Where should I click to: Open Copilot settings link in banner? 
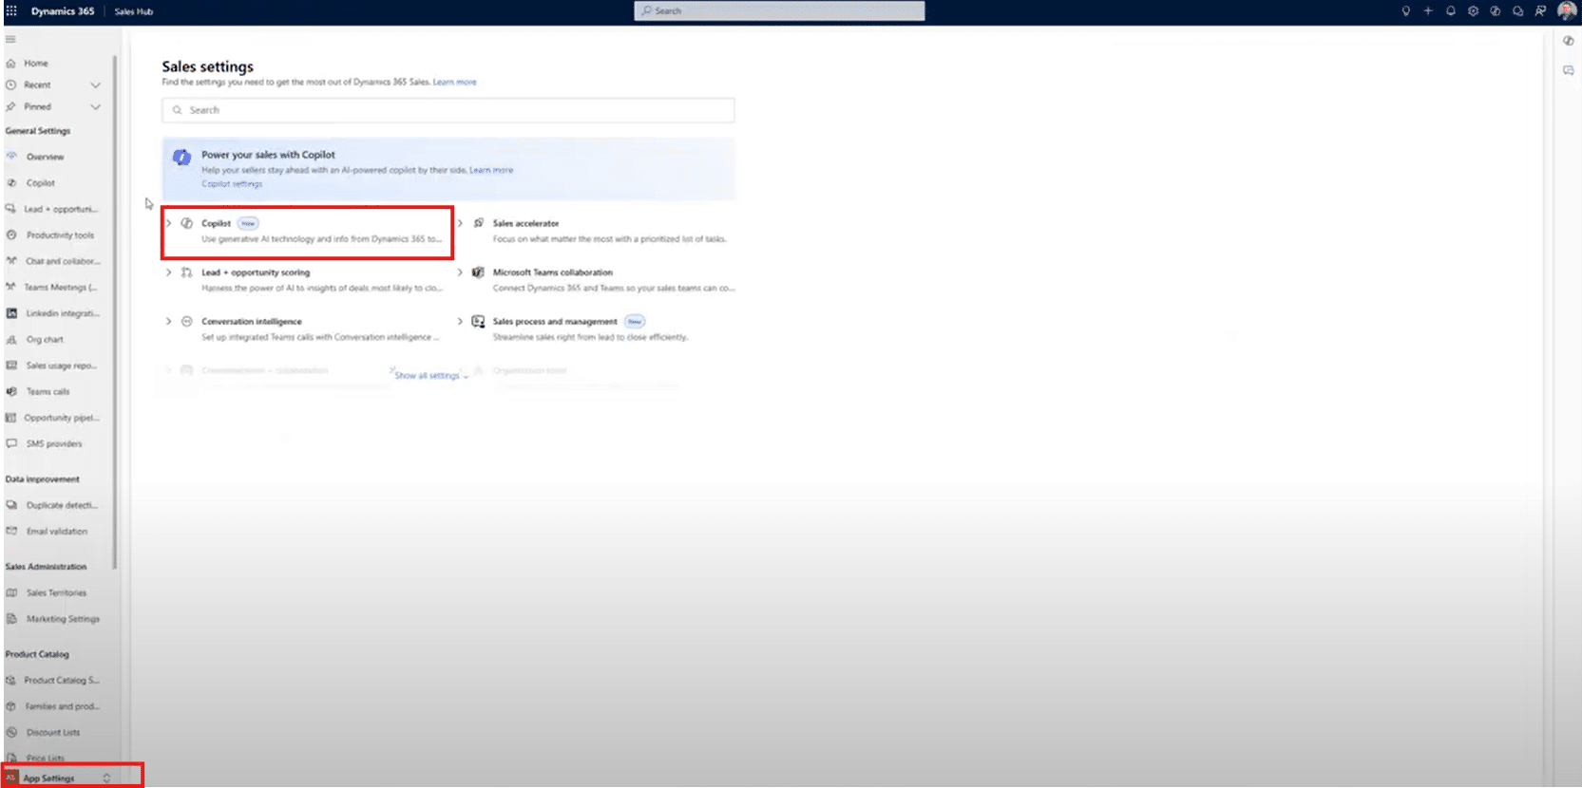[232, 184]
